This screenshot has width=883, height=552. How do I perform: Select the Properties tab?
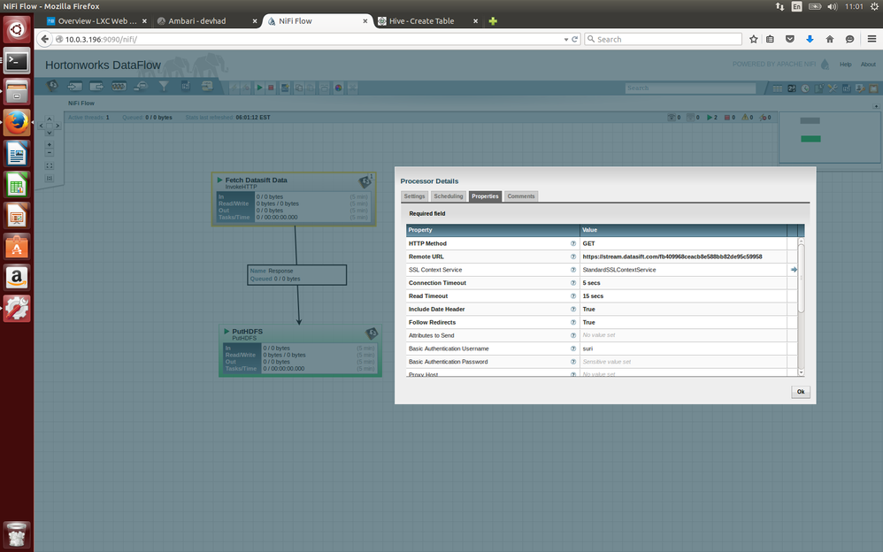[485, 196]
